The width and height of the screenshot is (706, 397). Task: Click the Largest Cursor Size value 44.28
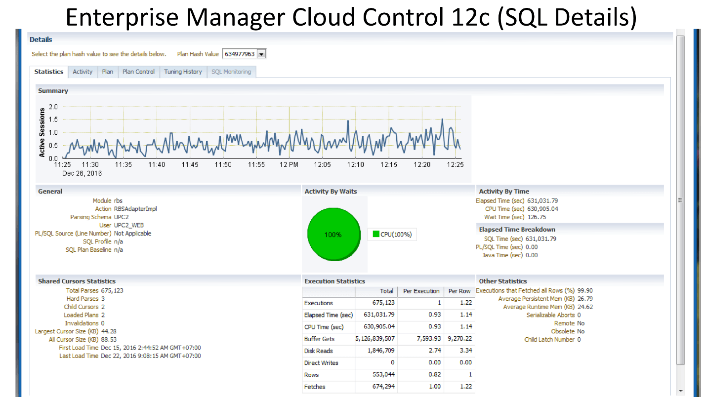[109, 331]
